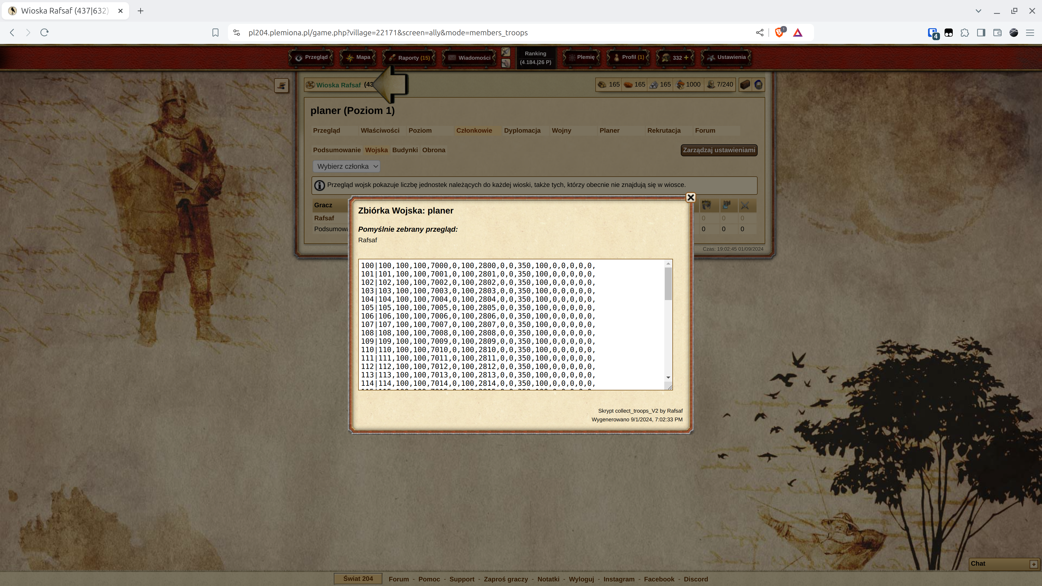
Task: Open the Mapa compass menu item
Action: pos(358,58)
